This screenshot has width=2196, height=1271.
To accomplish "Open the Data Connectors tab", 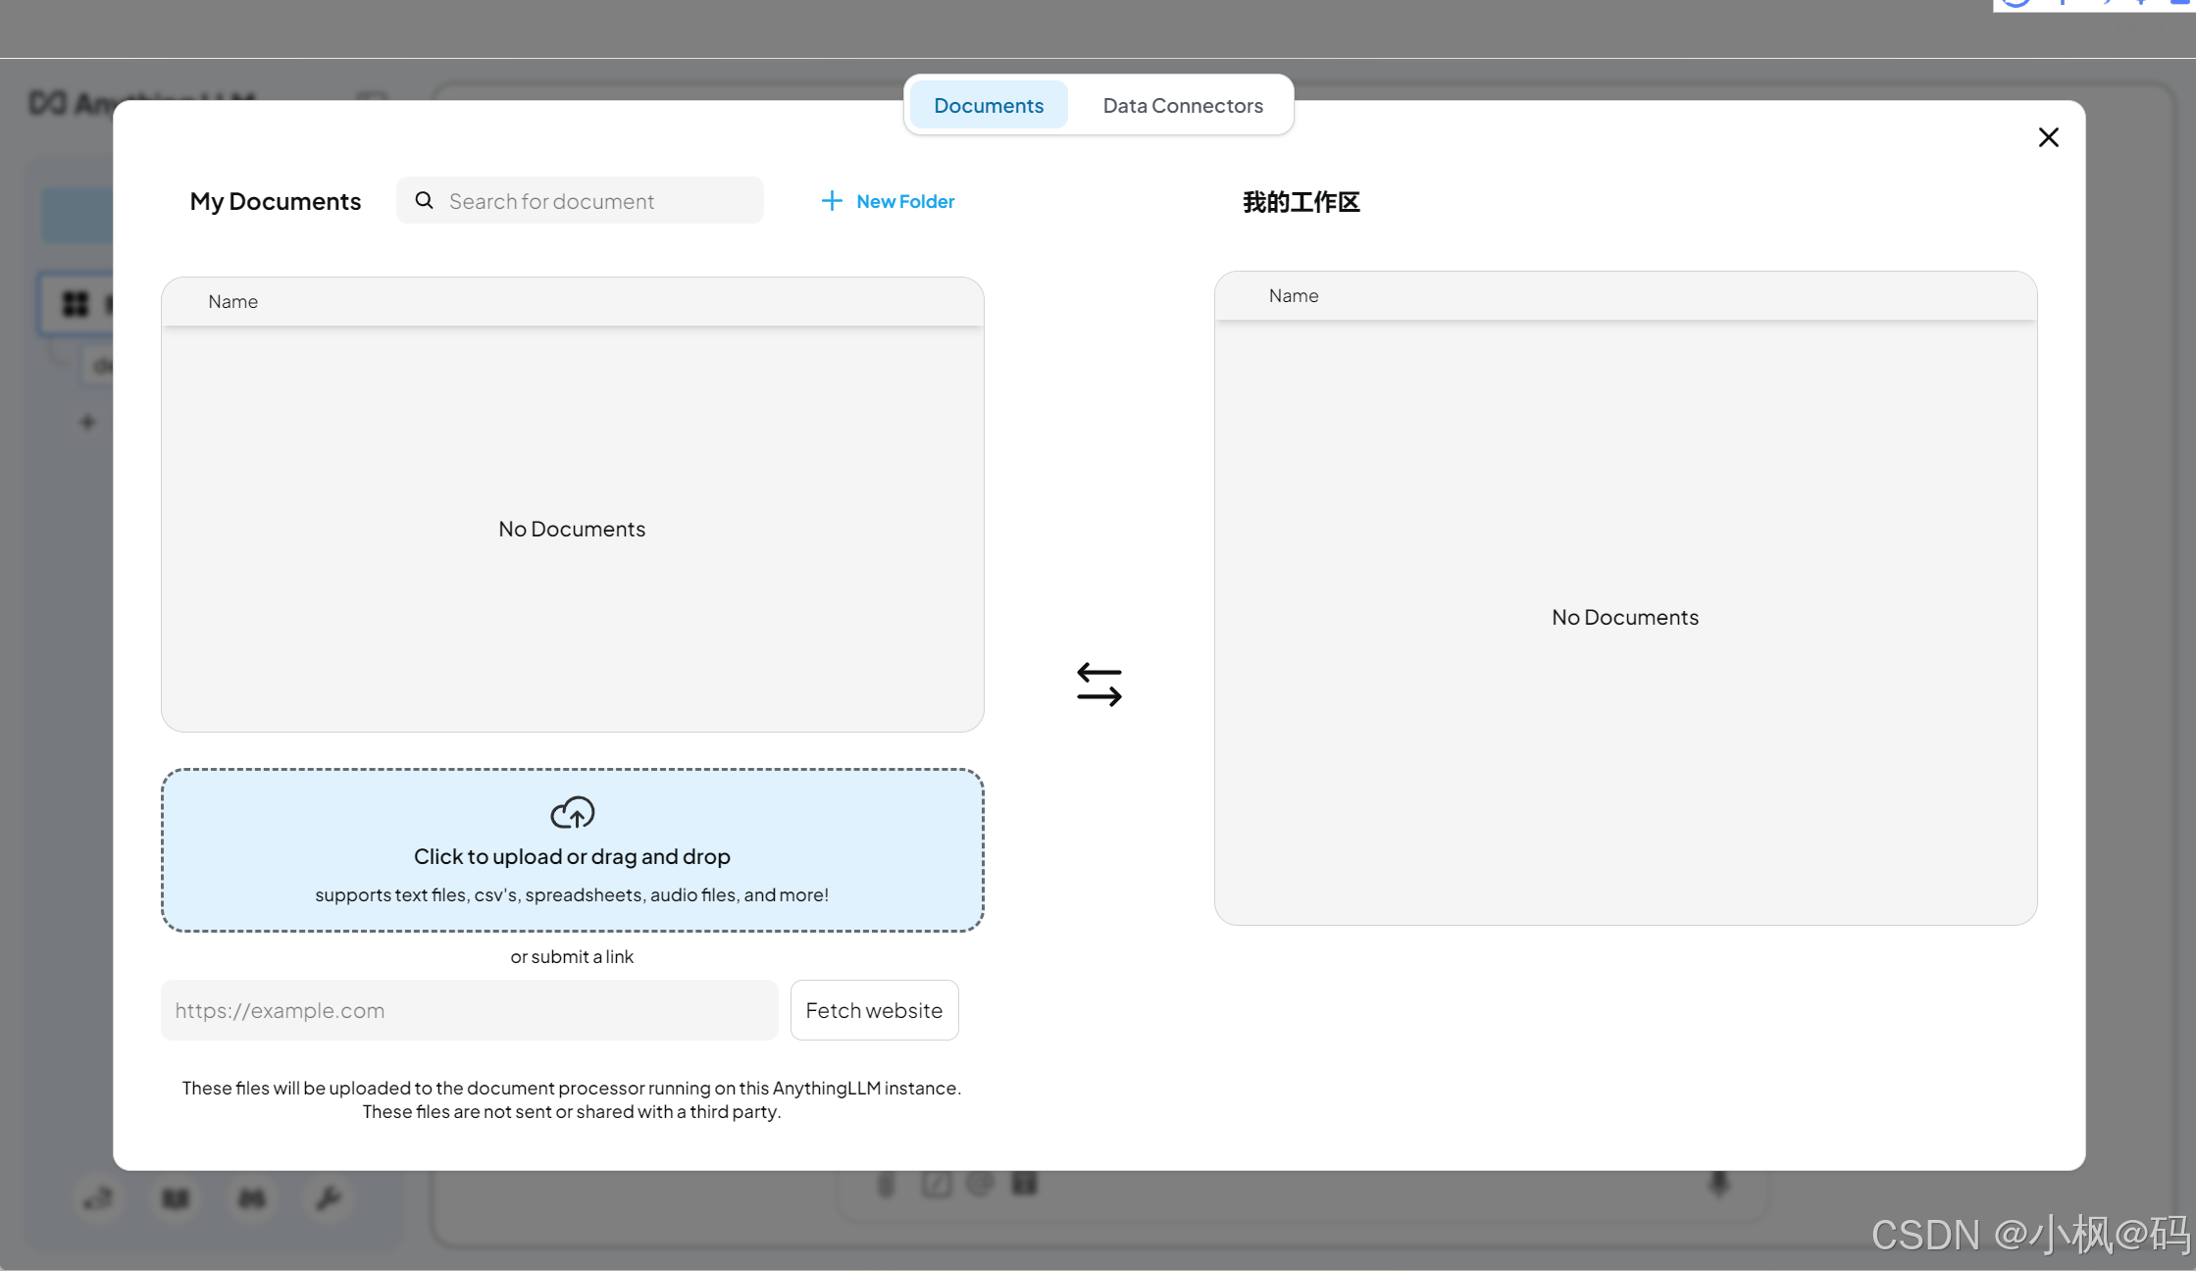I will pos(1182,105).
